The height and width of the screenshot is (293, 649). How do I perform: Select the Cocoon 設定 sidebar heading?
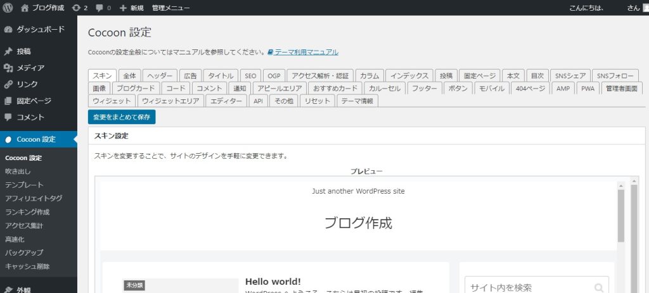coord(39,139)
